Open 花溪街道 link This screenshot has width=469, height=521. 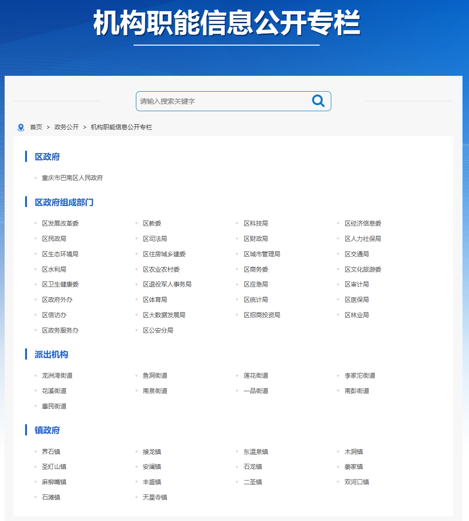pos(54,391)
